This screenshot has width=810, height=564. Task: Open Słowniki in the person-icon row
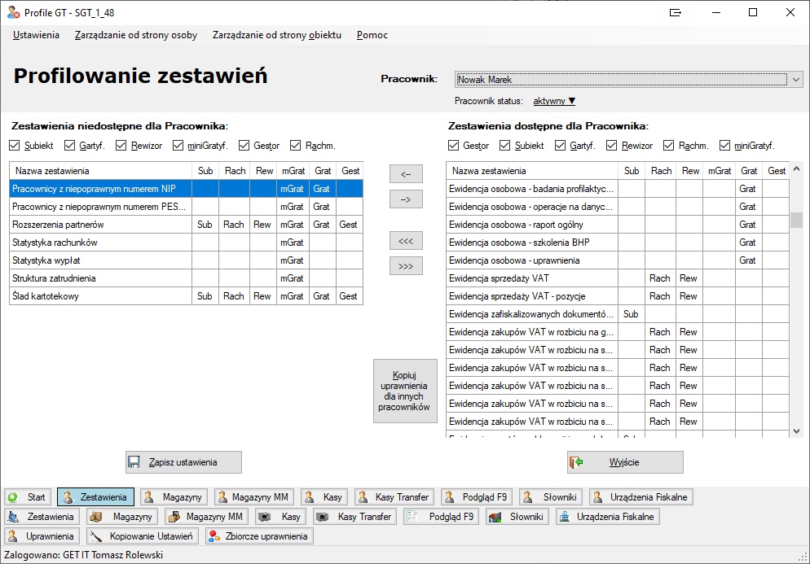click(551, 497)
